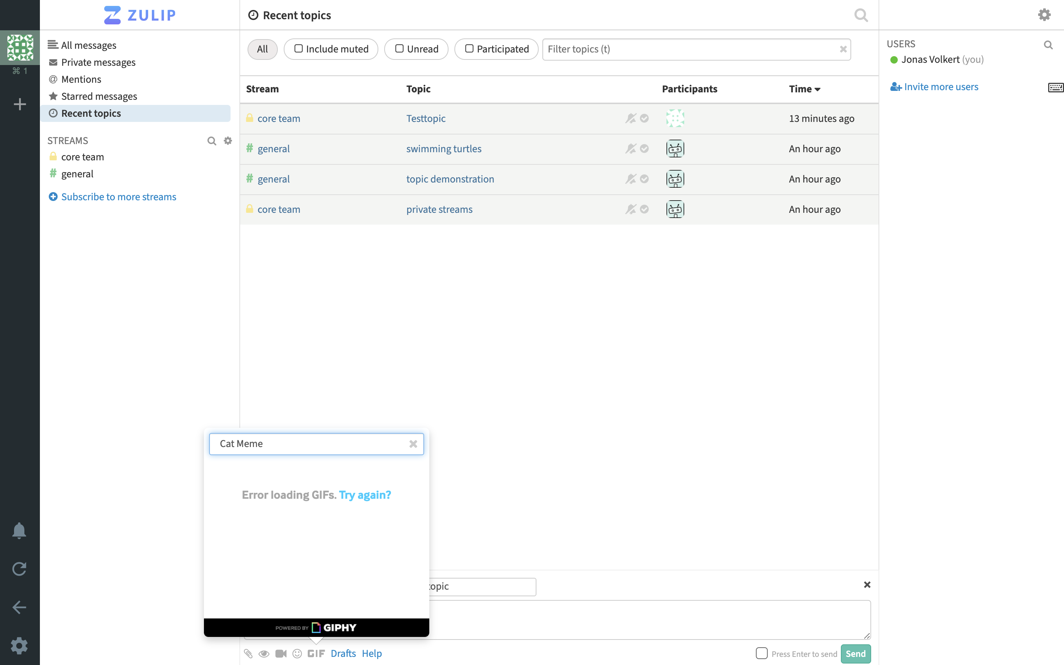
Task: Click the Filter topics input field
Action: pyautogui.click(x=690, y=49)
